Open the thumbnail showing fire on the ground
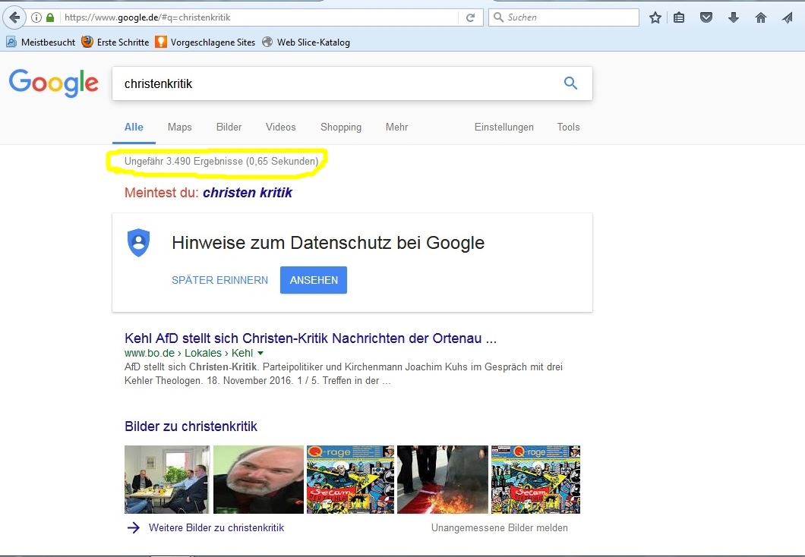 (443, 480)
